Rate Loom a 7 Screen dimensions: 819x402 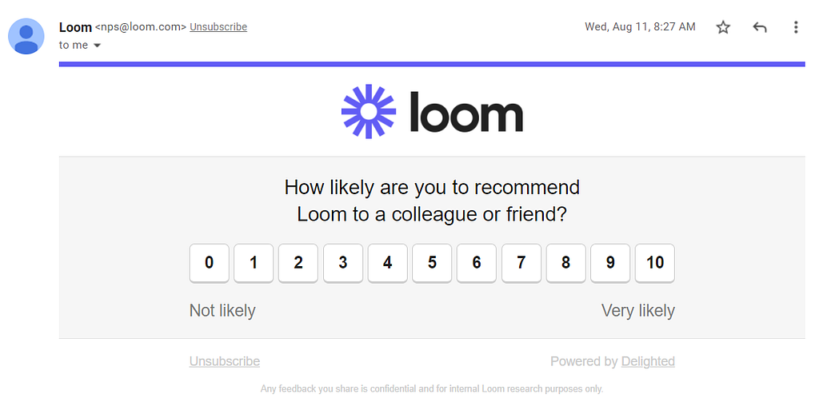coord(521,263)
